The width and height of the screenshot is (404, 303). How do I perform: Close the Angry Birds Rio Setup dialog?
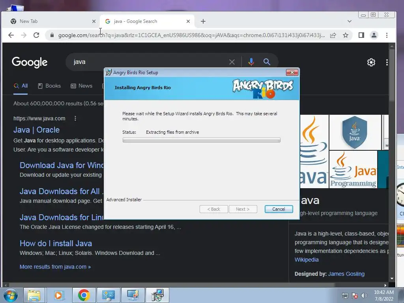292,73
